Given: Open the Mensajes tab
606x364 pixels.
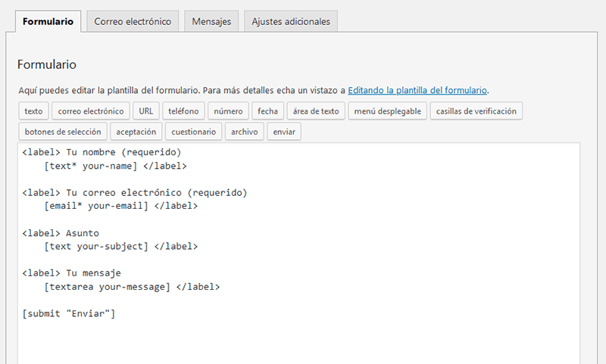Looking at the screenshot, I should [211, 22].
